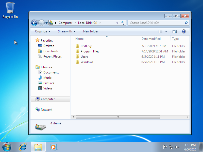Select the Program Files folder icon

(x=77, y=51)
